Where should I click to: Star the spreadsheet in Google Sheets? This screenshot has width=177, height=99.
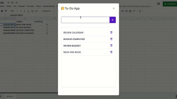click(x=8, y=2)
